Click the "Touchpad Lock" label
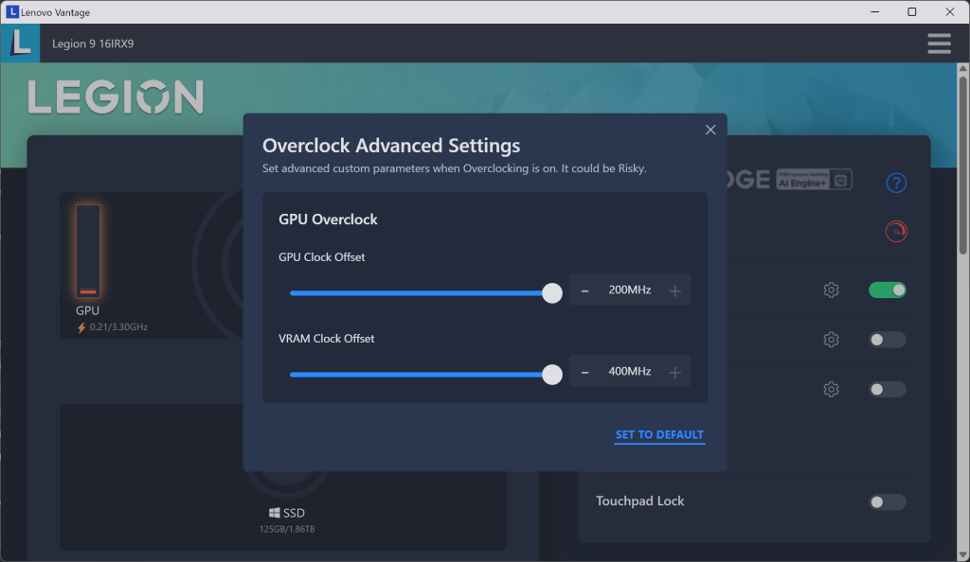Image resolution: width=970 pixels, height=562 pixels. point(639,501)
